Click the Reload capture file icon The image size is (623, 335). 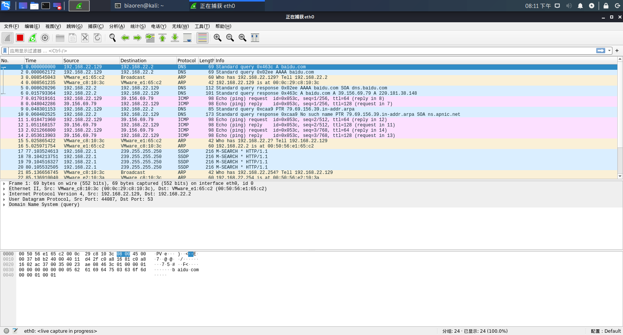pos(97,38)
